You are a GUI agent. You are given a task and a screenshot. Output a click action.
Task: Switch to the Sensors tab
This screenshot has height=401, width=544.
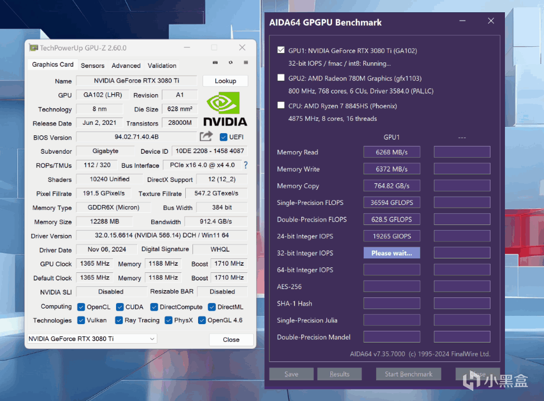(x=93, y=66)
